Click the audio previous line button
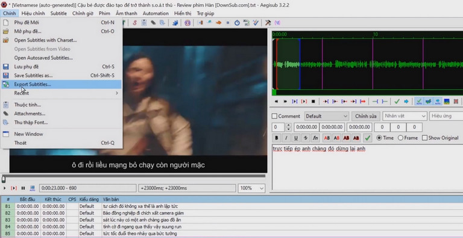Image resolution: width=463 pixels, height=238 pixels. pyautogui.click(x=276, y=102)
